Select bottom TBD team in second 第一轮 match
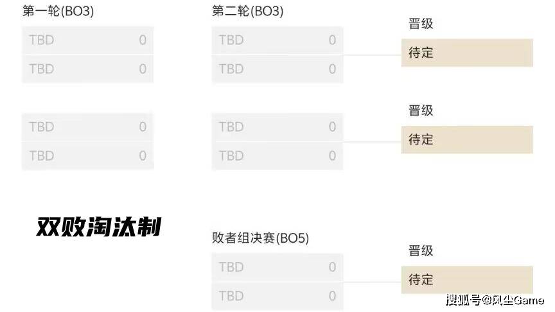Screen dimensions: 555x312 tap(87, 155)
